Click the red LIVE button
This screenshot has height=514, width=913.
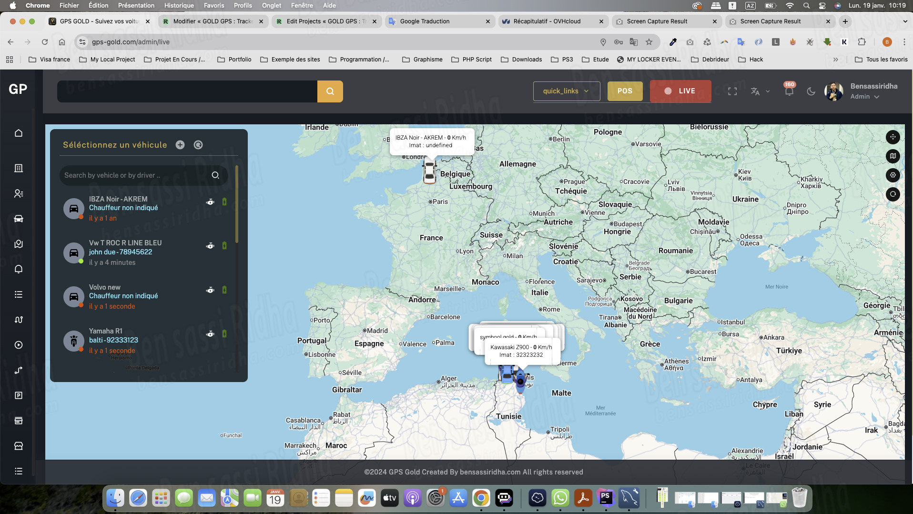pyautogui.click(x=680, y=91)
